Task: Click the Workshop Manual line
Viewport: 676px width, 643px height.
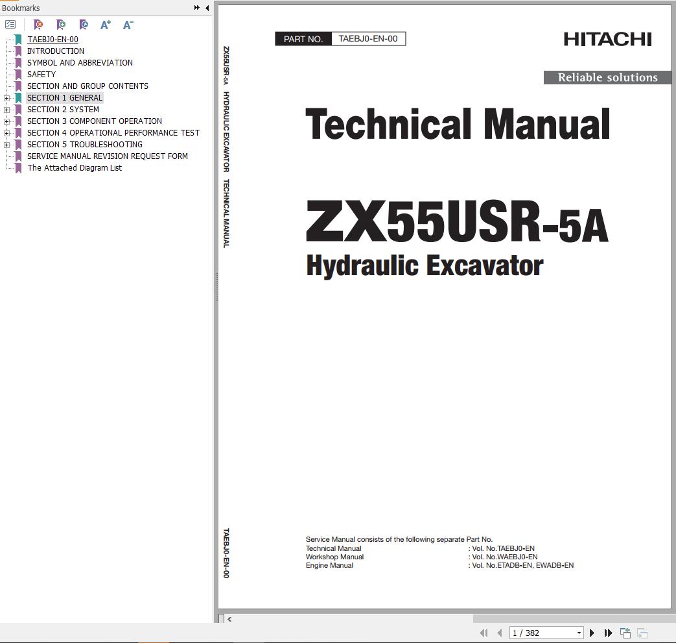Action: pyautogui.click(x=334, y=557)
